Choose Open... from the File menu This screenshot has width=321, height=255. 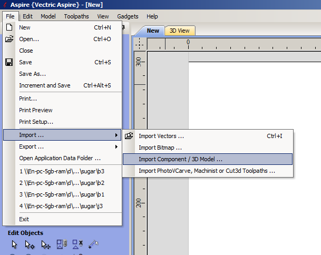coord(62,39)
